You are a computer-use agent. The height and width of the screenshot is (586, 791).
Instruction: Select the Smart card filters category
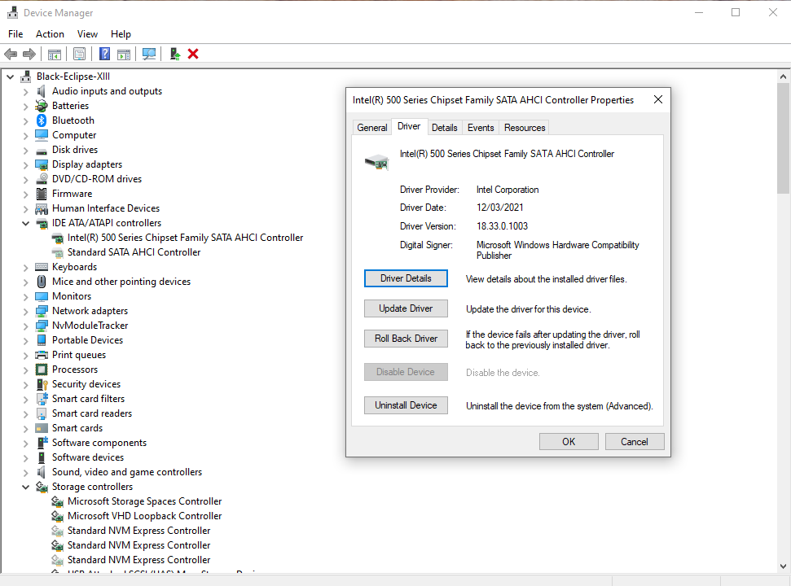88,399
